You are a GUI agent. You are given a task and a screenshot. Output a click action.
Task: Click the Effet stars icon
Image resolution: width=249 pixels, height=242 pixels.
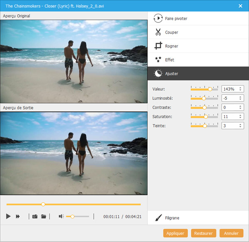point(158,59)
